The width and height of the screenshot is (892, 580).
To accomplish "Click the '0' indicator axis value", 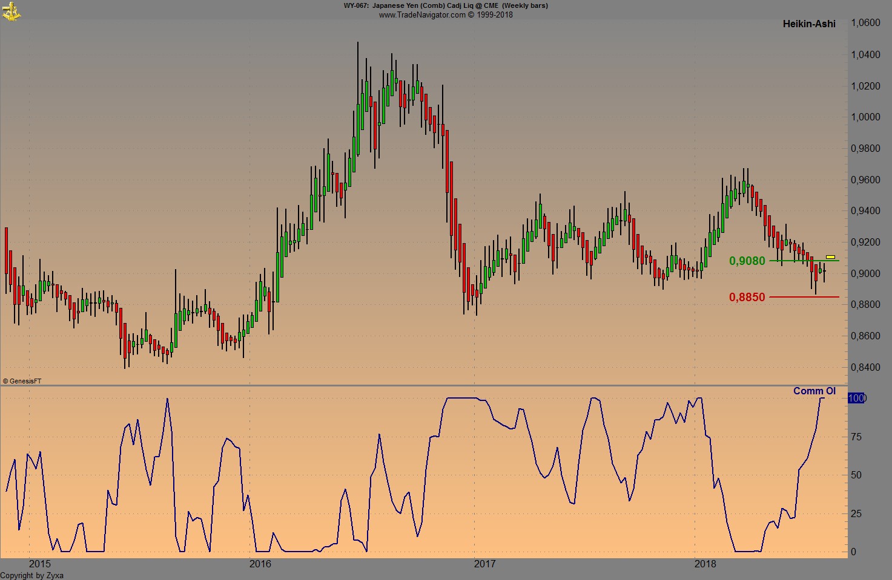I will coord(854,552).
